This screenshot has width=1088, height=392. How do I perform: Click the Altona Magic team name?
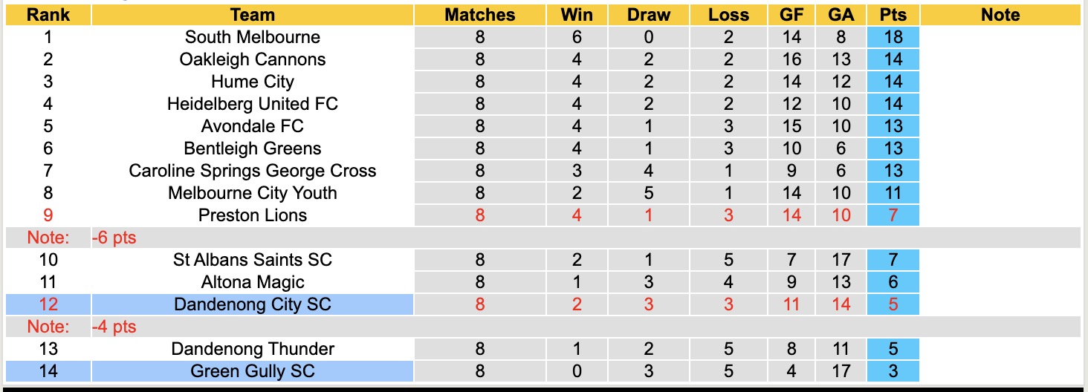pos(253,282)
